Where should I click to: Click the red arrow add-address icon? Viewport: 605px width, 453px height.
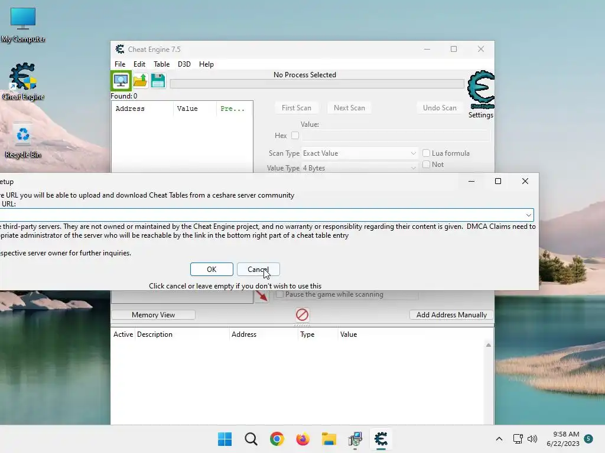click(261, 296)
